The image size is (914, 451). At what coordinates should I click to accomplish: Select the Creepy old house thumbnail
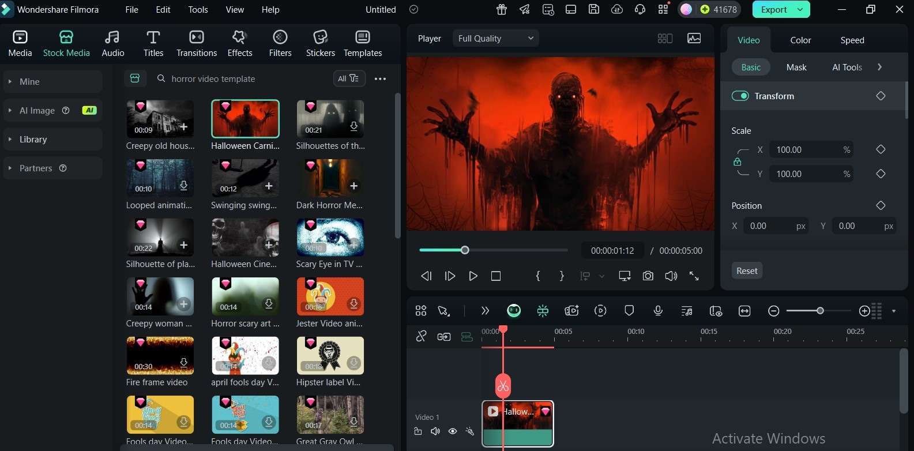point(160,118)
